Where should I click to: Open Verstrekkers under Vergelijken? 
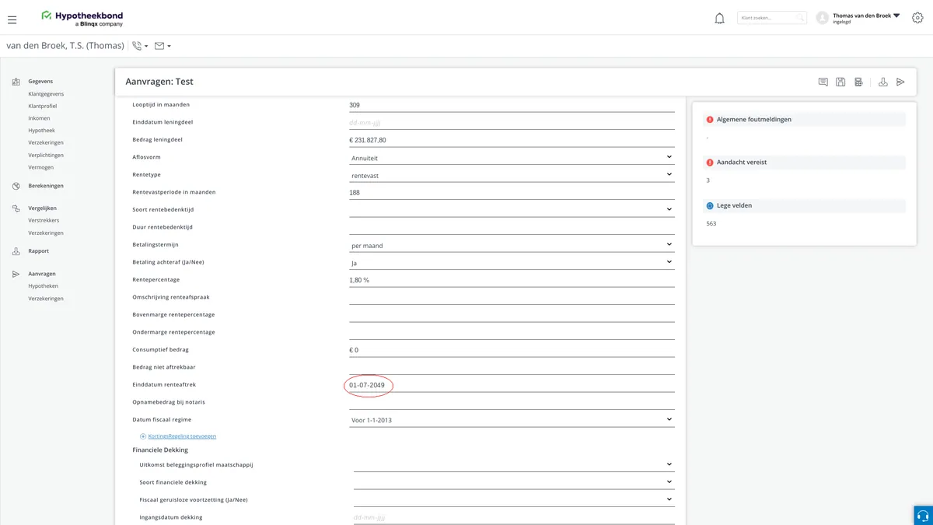pos(44,220)
